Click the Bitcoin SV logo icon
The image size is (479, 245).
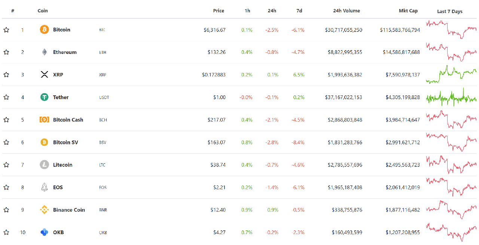[44, 142]
